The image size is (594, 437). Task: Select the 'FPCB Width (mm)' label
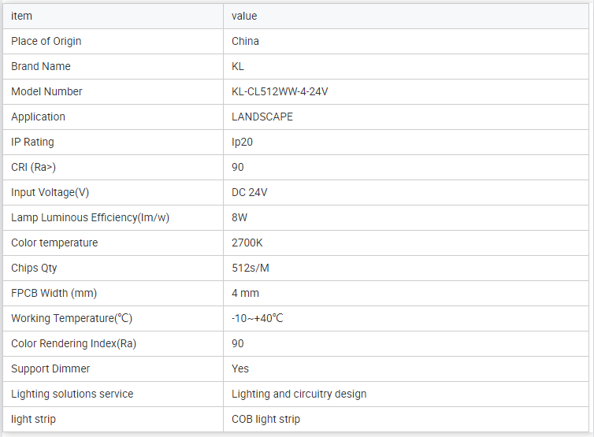[x=54, y=293]
